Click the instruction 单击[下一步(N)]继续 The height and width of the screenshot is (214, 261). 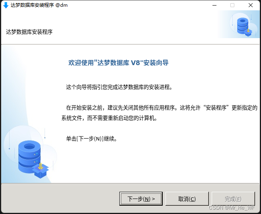(x=92, y=139)
